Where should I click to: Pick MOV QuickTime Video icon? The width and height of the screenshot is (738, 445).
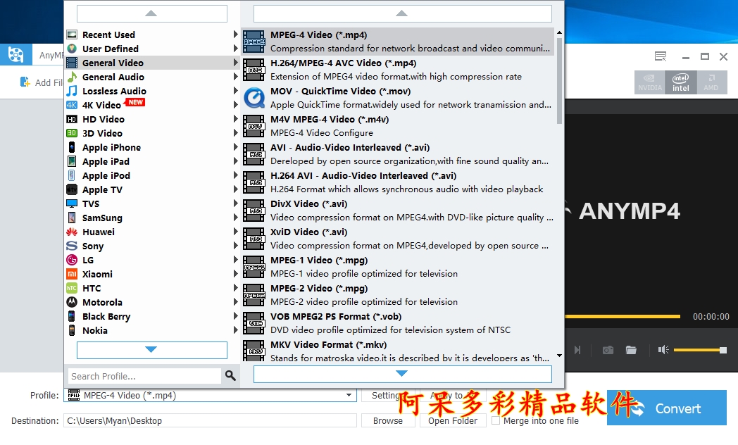[254, 99]
